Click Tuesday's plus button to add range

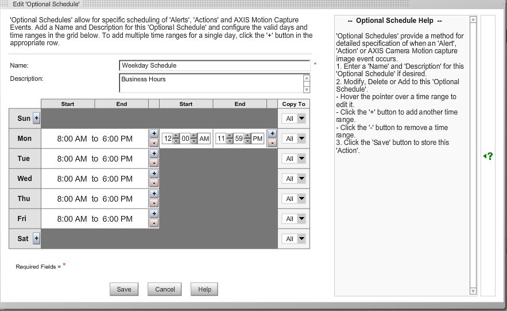pyautogui.click(x=153, y=153)
